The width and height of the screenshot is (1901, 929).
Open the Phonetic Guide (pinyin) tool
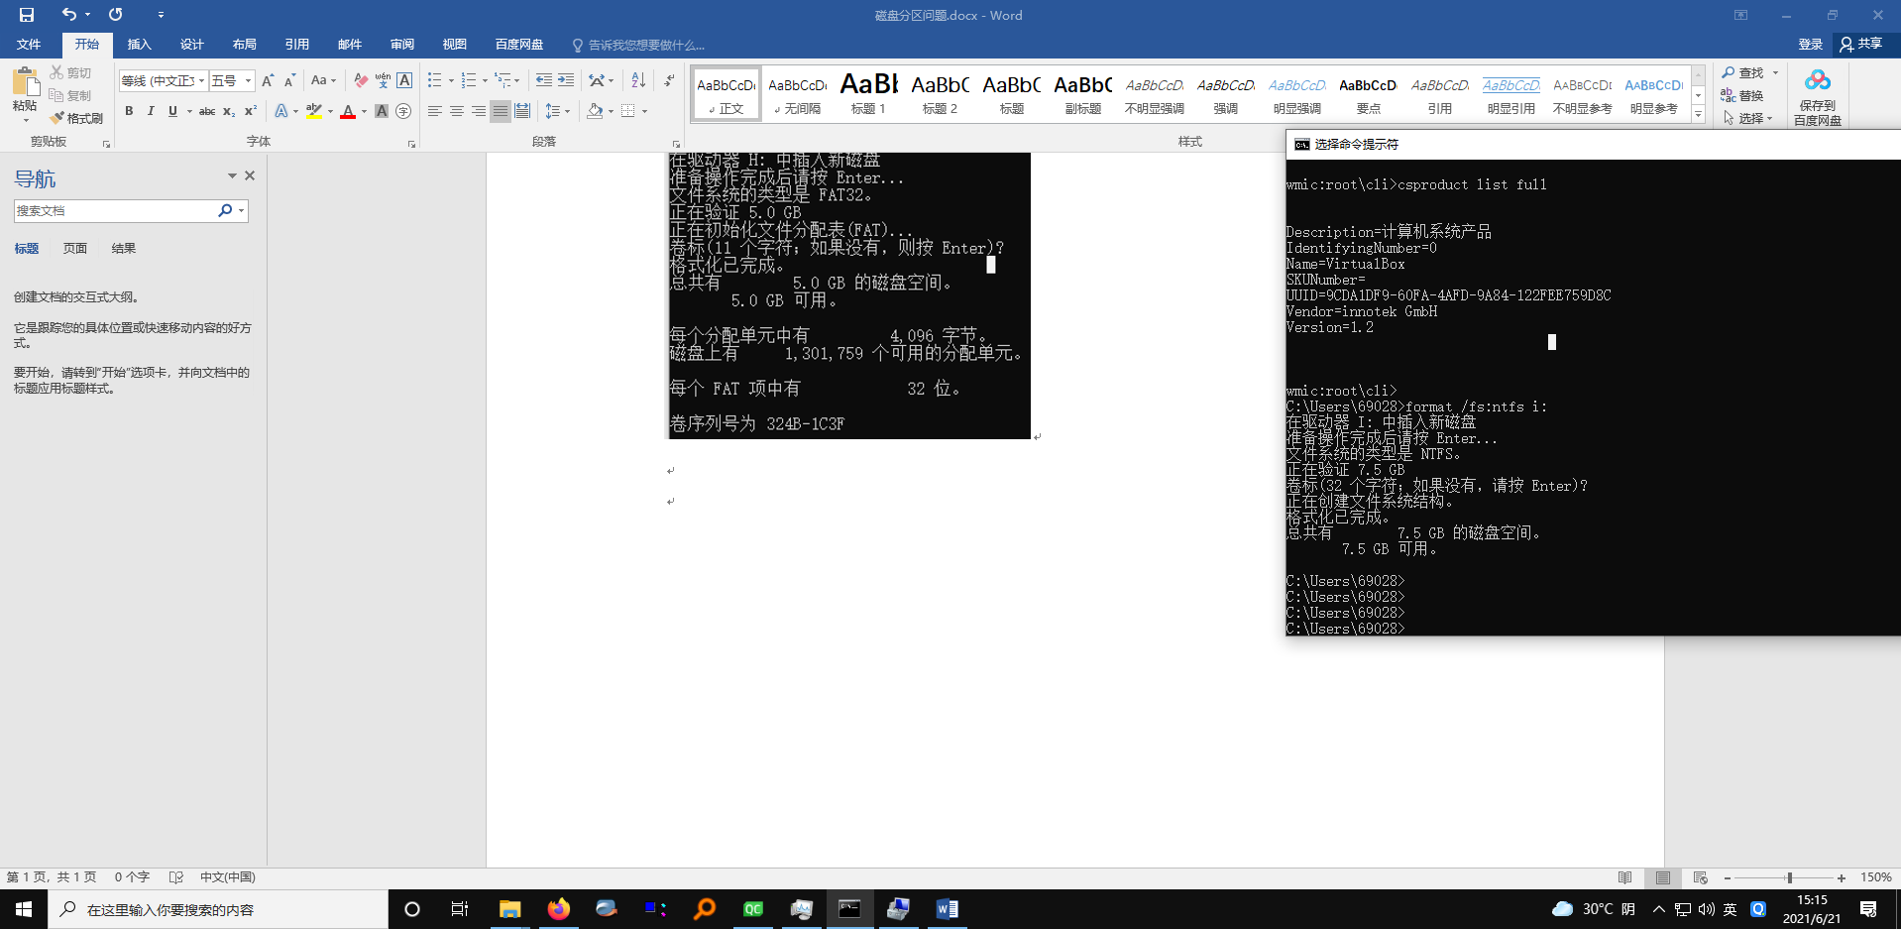coord(384,80)
